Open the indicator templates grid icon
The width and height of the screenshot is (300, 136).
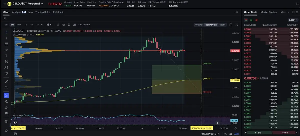click(x=69, y=25)
